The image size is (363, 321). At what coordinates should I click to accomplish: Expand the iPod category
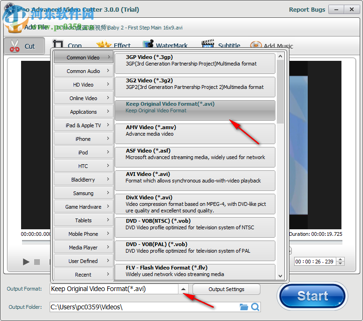(x=83, y=153)
